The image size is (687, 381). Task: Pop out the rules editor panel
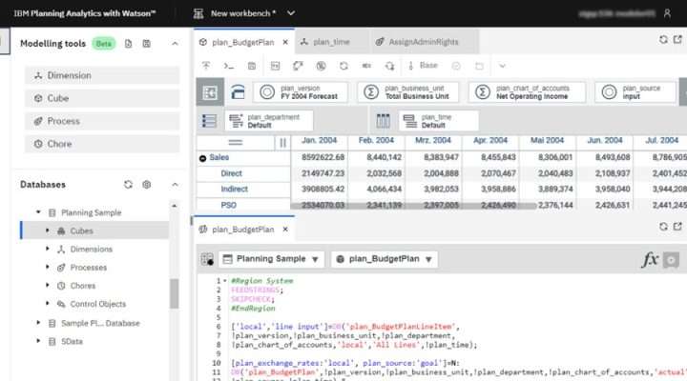pyautogui.click(x=677, y=227)
